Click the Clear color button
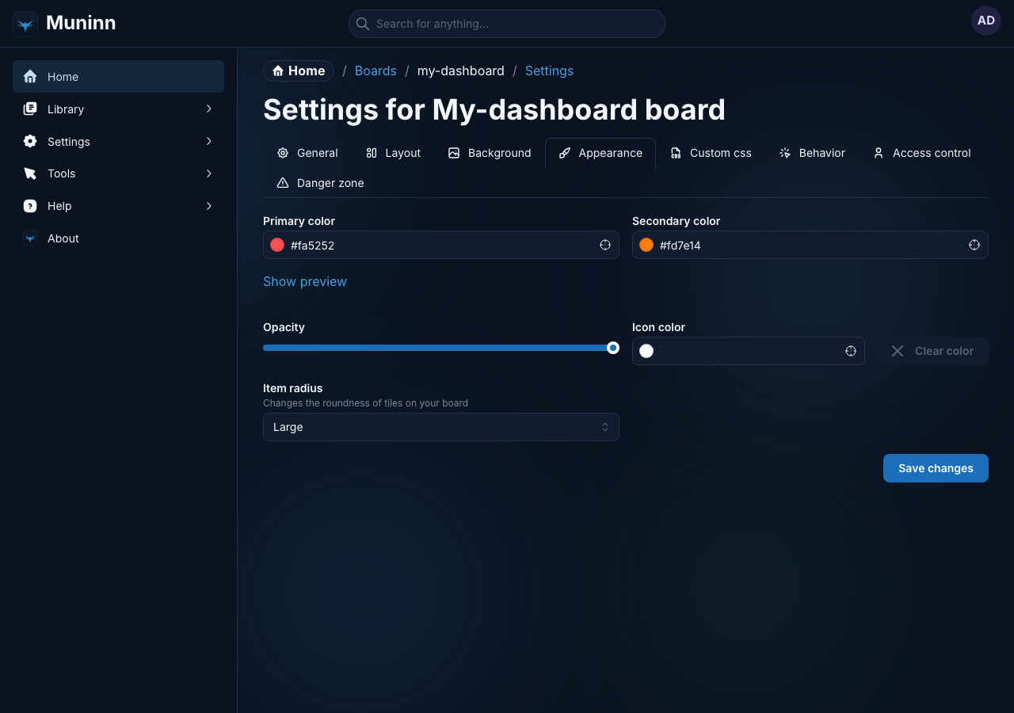The image size is (1014, 713). [933, 351]
